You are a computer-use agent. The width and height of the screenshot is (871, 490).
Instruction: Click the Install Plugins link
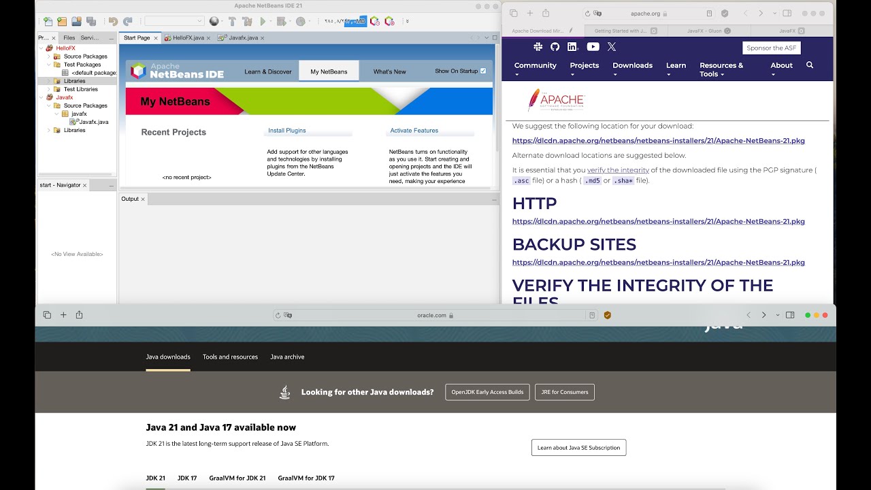click(x=287, y=131)
